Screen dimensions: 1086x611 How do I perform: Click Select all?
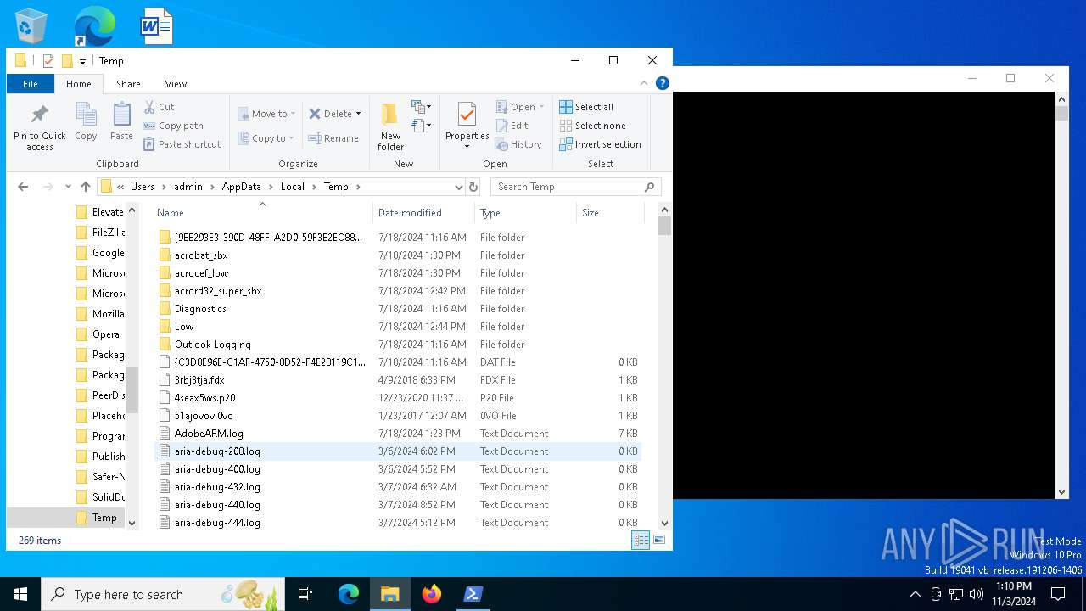coord(586,107)
